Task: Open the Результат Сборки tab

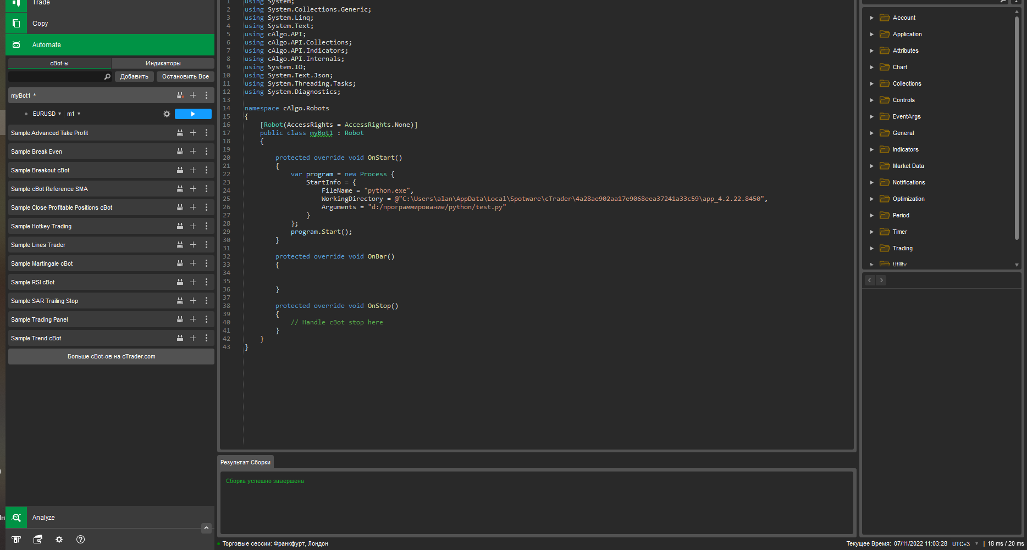Action: click(x=245, y=462)
